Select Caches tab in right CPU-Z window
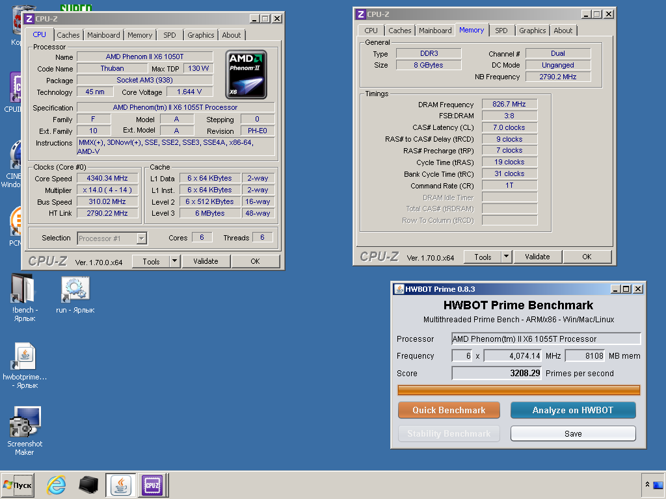This screenshot has width=666, height=499. [400, 31]
